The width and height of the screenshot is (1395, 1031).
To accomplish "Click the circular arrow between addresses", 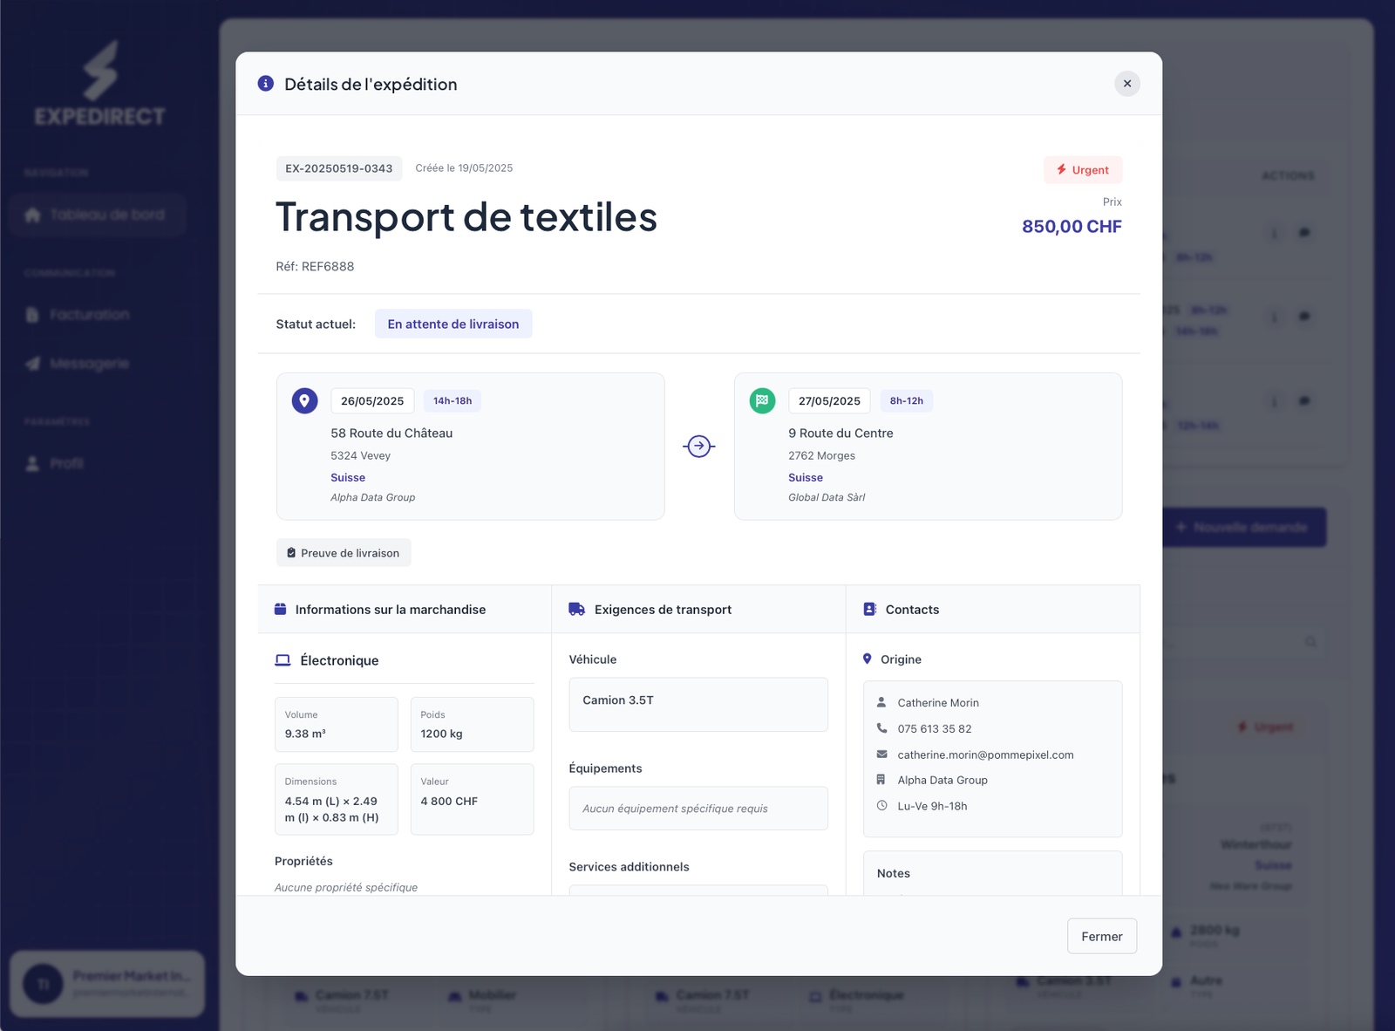I will click(x=699, y=447).
